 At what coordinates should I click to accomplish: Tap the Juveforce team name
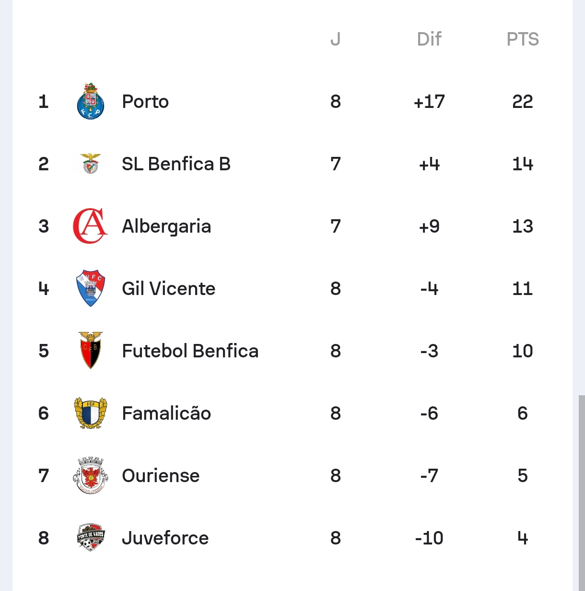click(165, 538)
